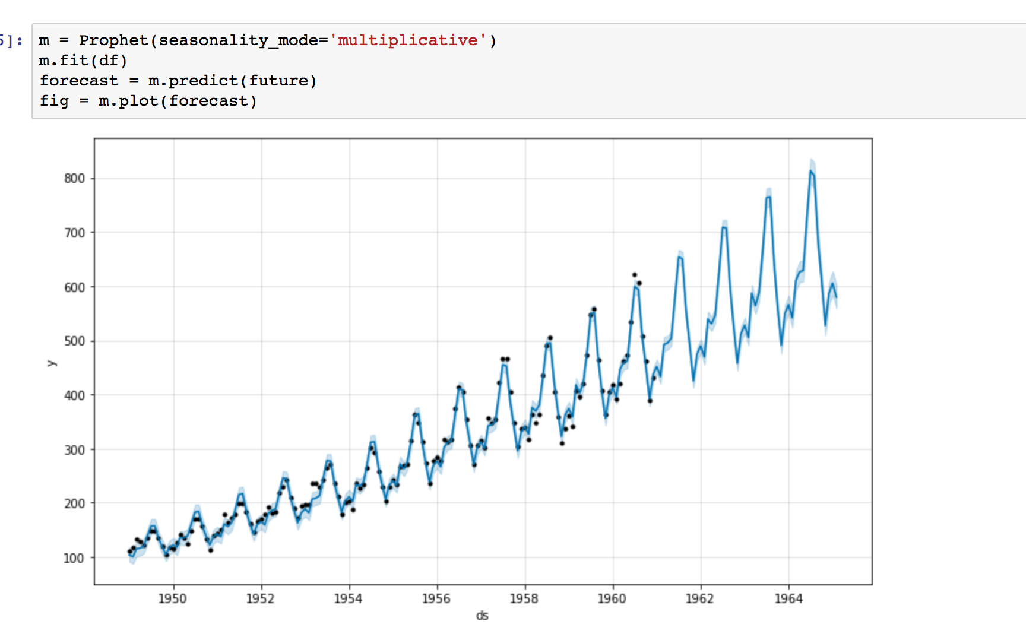Click the forecast = m.predict(future) line
Image resolution: width=1026 pixels, height=640 pixels.
(178, 81)
